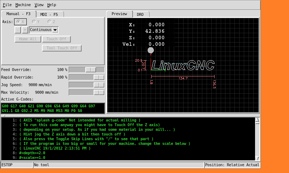Click the Active G-Codes display box
This screenshot has height=173, width=289.
pos(53,108)
